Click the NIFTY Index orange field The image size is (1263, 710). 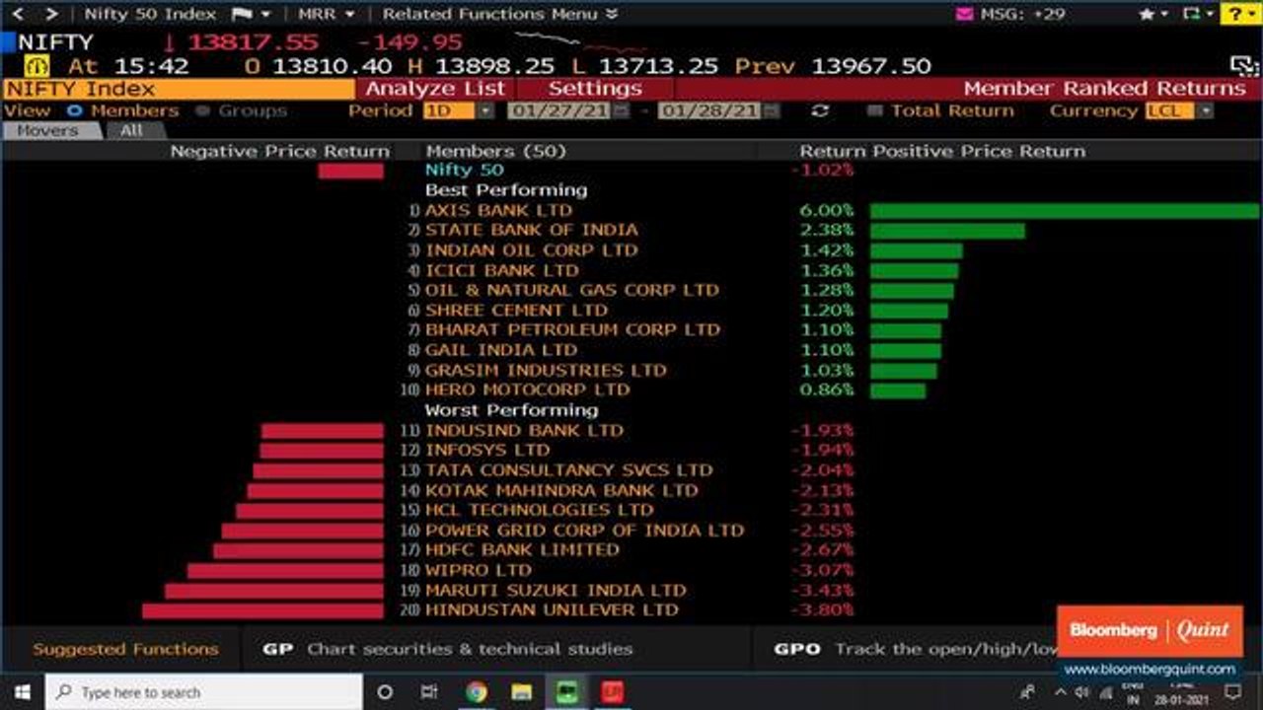coord(179,89)
